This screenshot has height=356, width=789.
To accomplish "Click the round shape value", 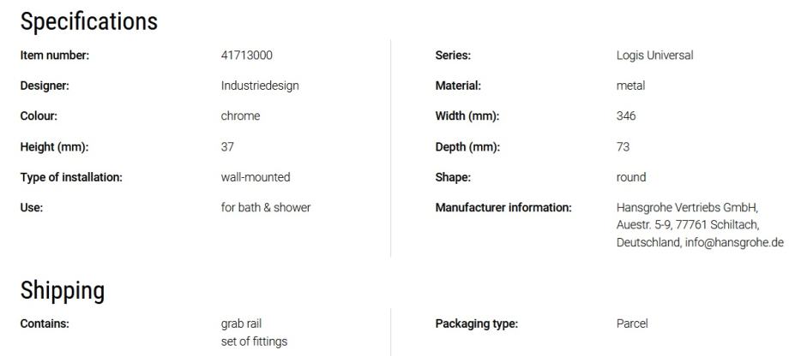I will (631, 177).
